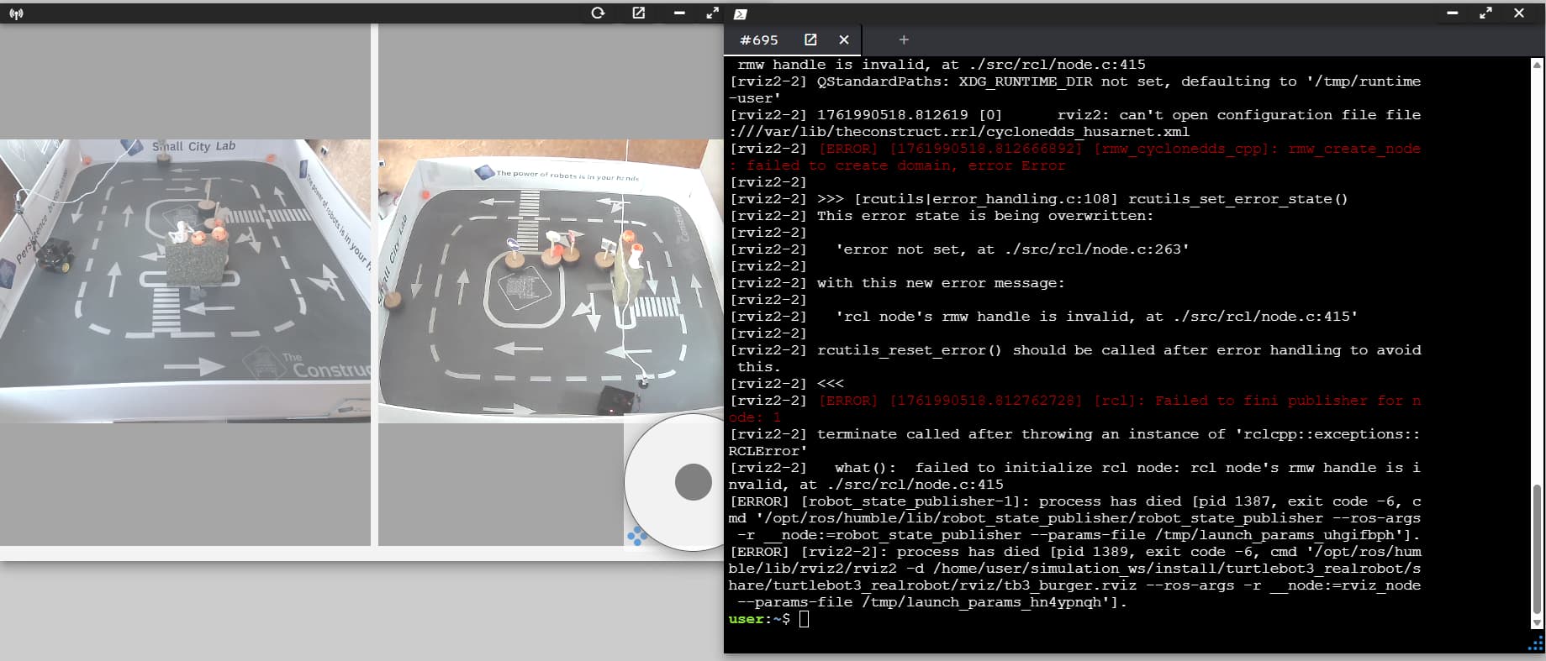Click the broadcast signal icon in camera panel
Screen dimensions: 1546x661
tap(16, 13)
